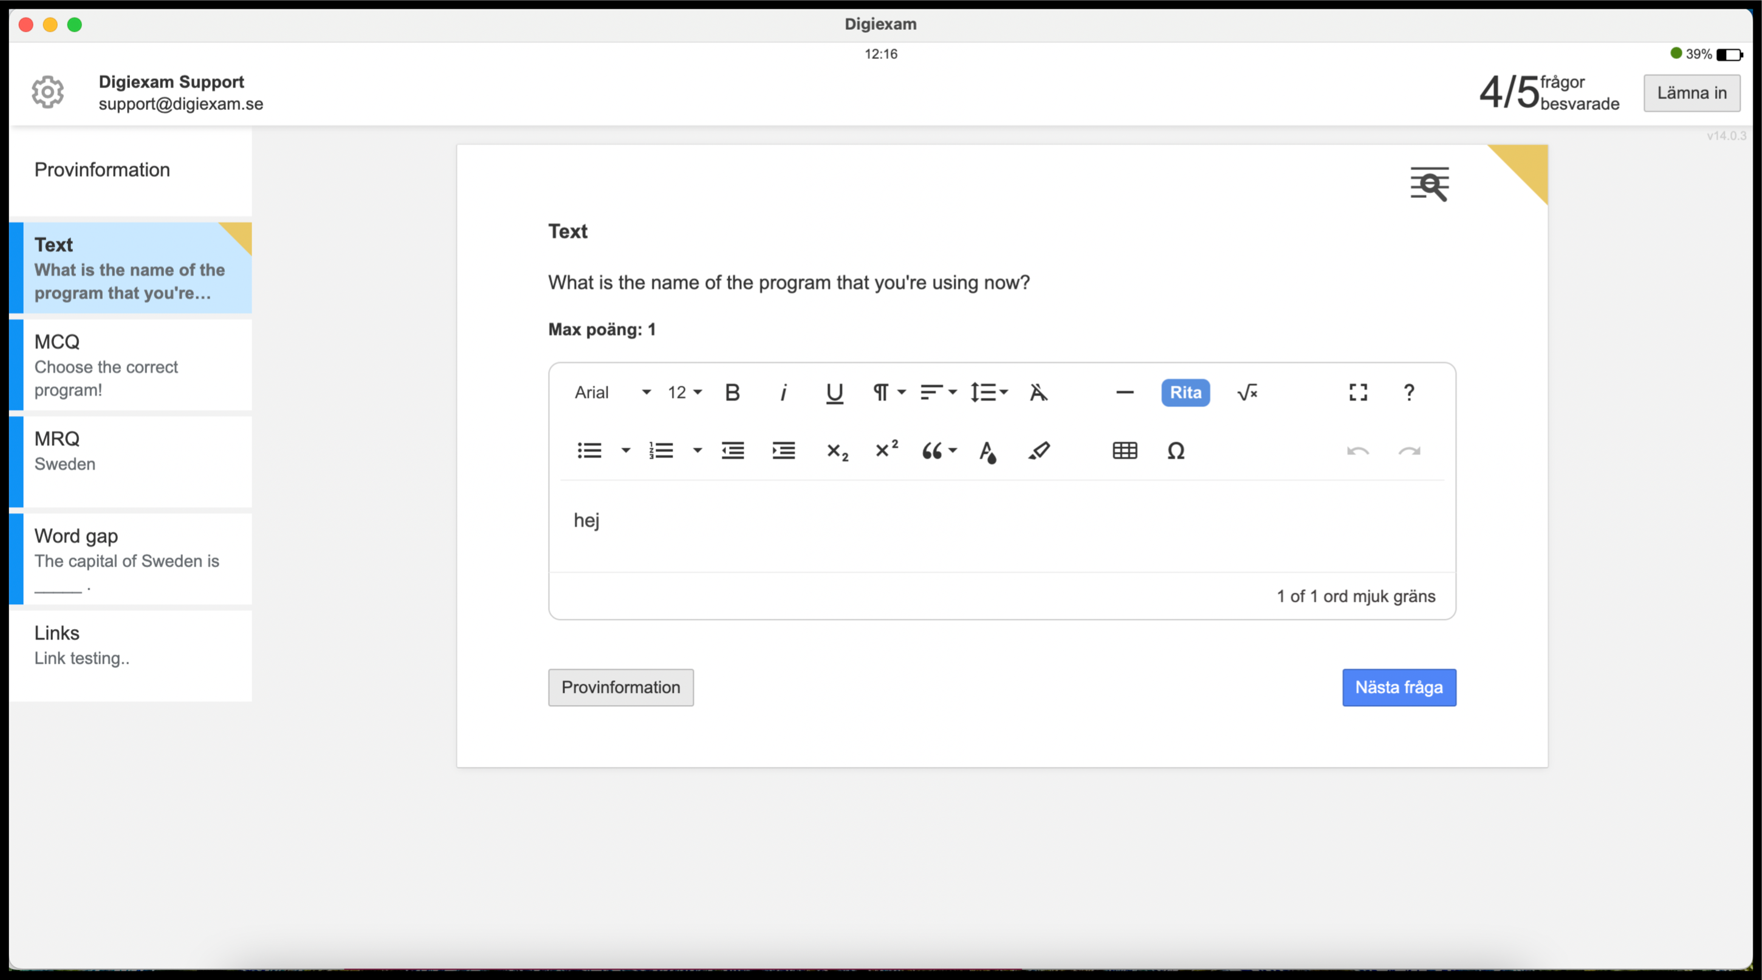Insert a table

(1125, 451)
